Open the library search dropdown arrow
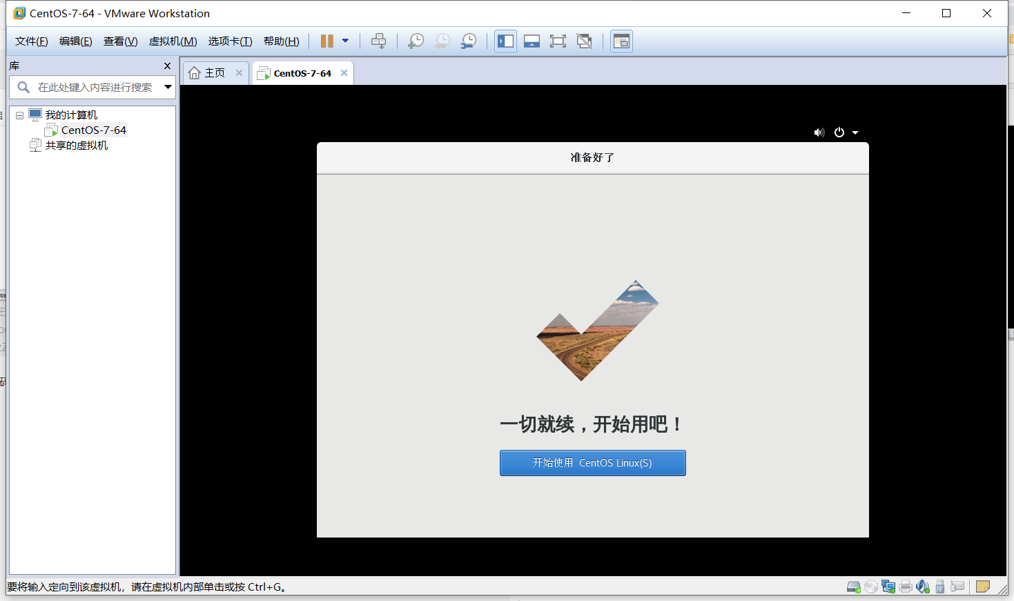This screenshot has width=1014, height=601. tap(168, 87)
